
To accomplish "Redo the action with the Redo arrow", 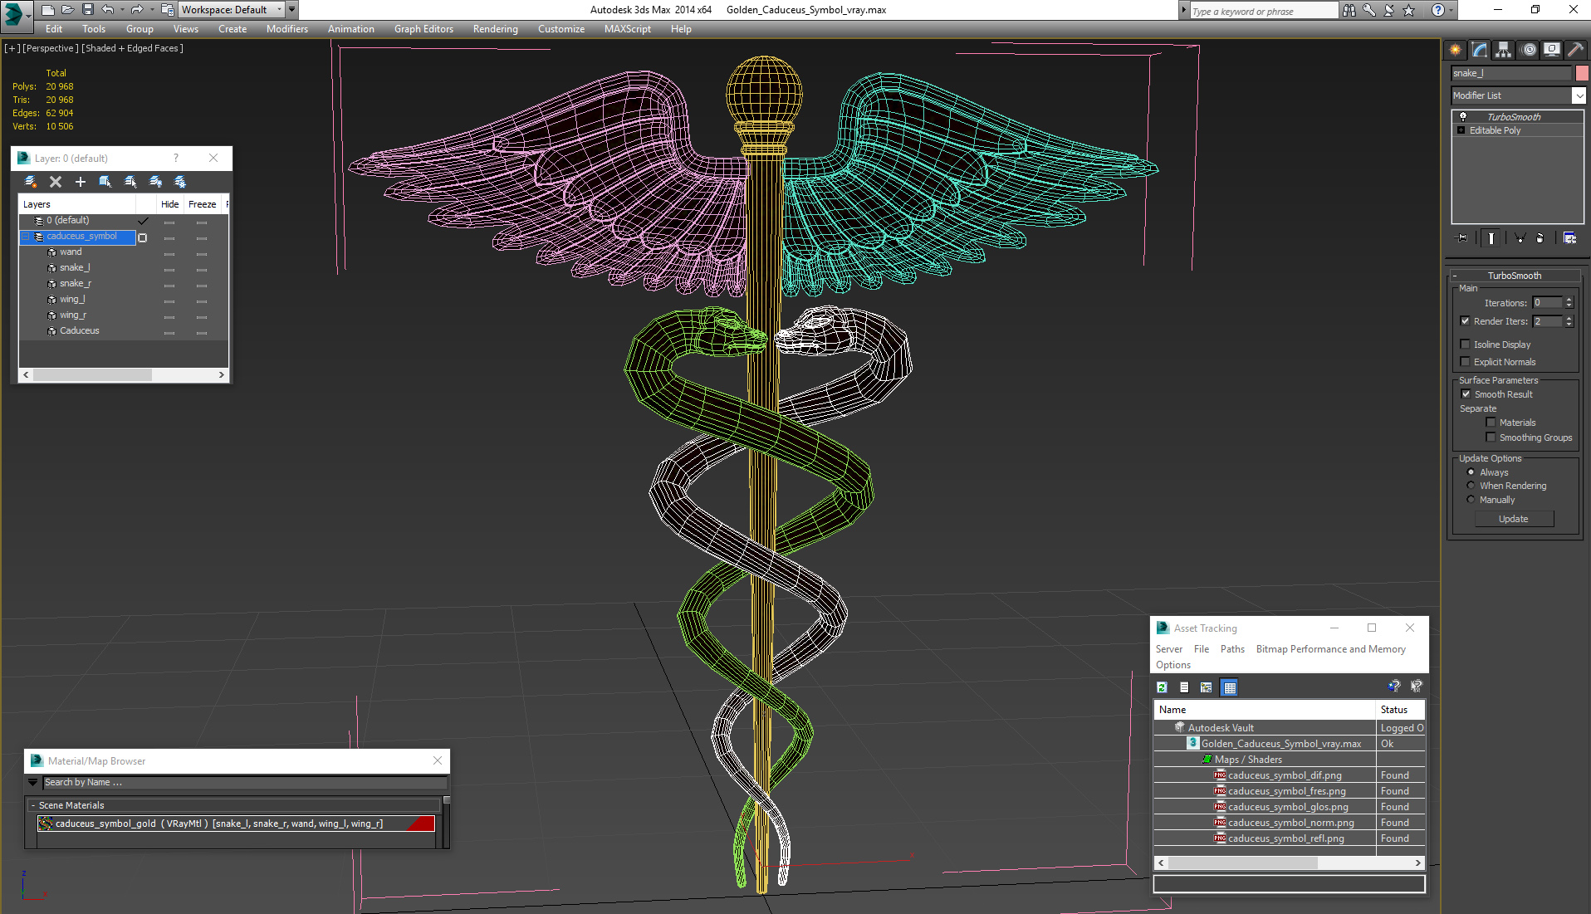I will tap(137, 10).
